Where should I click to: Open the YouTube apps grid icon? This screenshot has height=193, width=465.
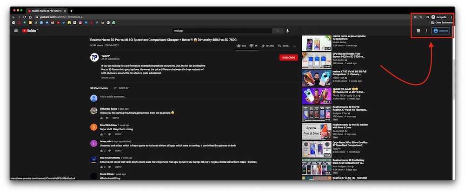tap(418, 31)
